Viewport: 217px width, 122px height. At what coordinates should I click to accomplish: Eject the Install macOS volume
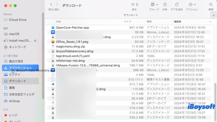pos(35,41)
